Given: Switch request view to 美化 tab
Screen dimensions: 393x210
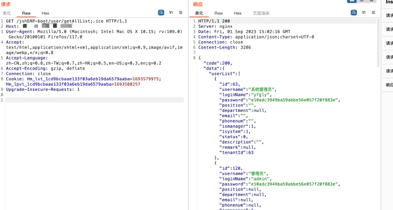Looking at the screenshot, I should [7, 13].
